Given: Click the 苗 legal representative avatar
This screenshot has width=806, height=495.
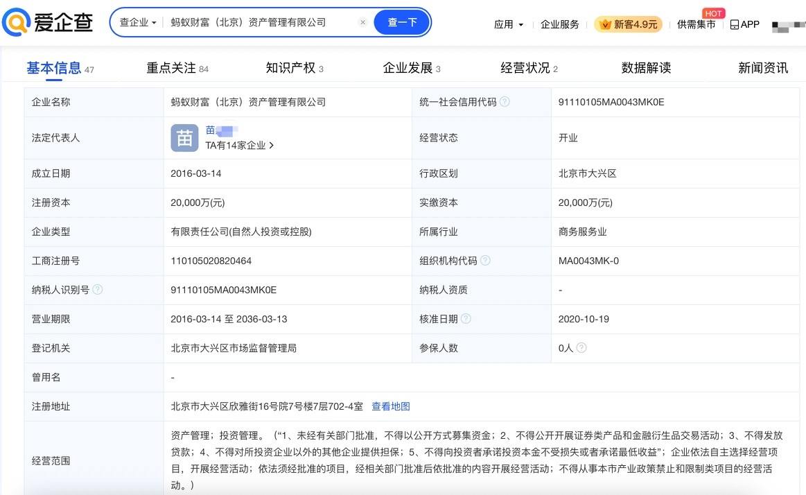Looking at the screenshot, I should coord(184,138).
